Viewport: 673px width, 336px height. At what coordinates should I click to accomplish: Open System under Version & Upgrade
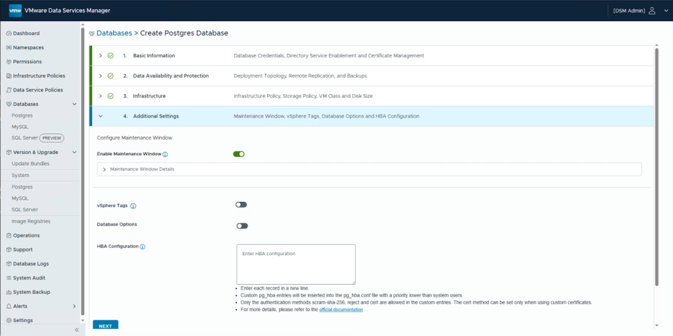coord(20,176)
